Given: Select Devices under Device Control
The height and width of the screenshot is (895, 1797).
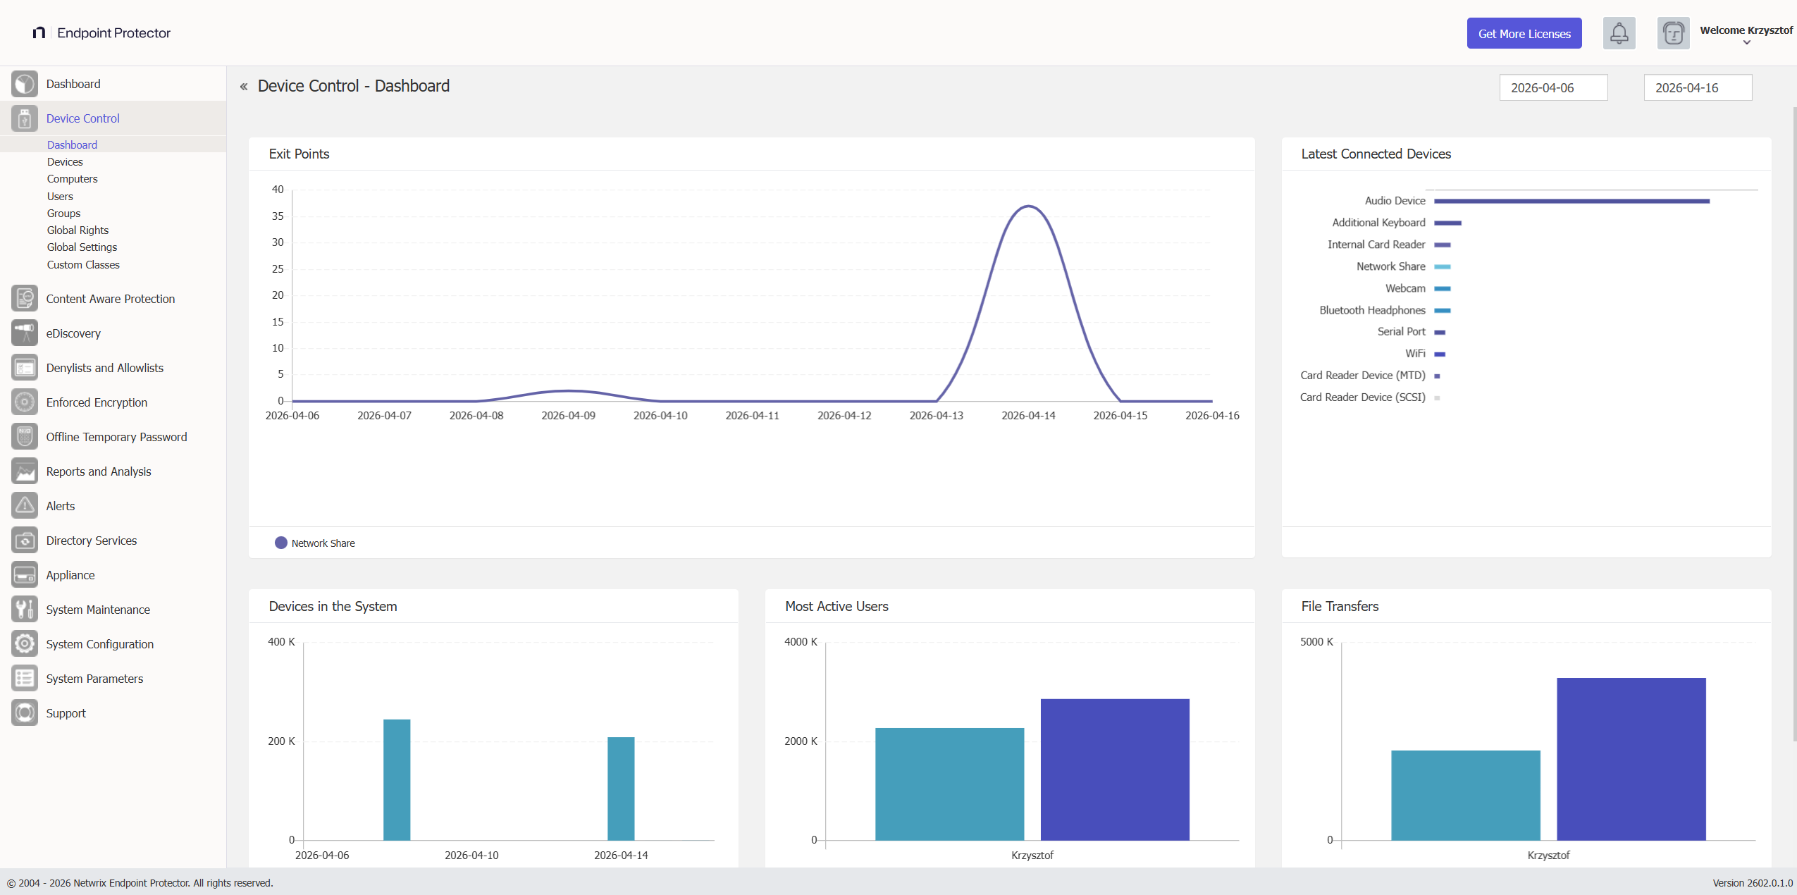Looking at the screenshot, I should [65, 161].
